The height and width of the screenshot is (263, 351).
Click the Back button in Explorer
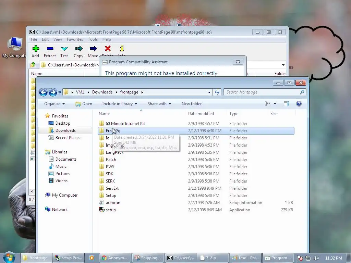click(x=43, y=92)
